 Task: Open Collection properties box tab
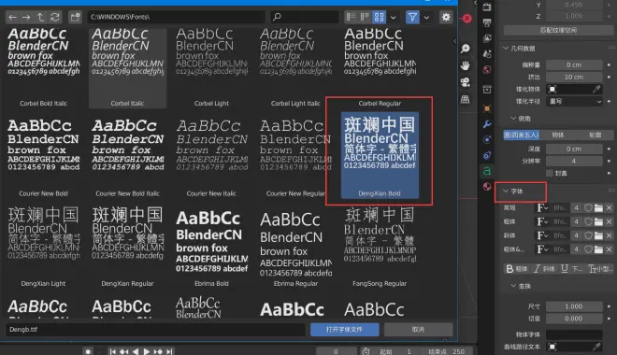[x=487, y=90]
